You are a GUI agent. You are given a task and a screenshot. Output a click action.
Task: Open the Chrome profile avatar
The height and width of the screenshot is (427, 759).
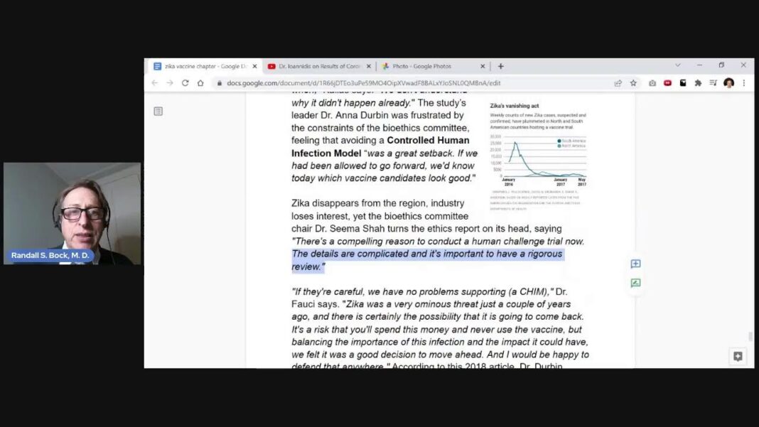pos(728,83)
